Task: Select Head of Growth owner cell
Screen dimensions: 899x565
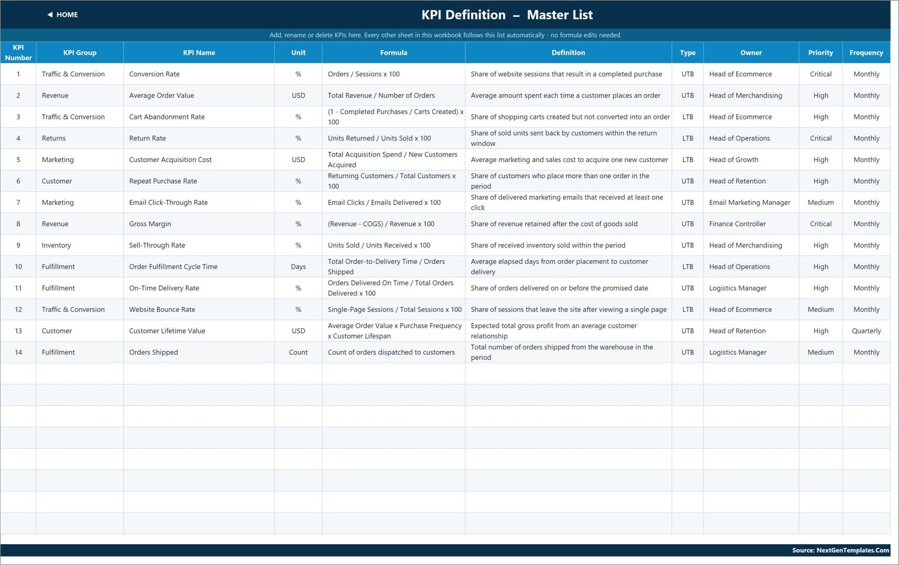Action: tap(751, 160)
